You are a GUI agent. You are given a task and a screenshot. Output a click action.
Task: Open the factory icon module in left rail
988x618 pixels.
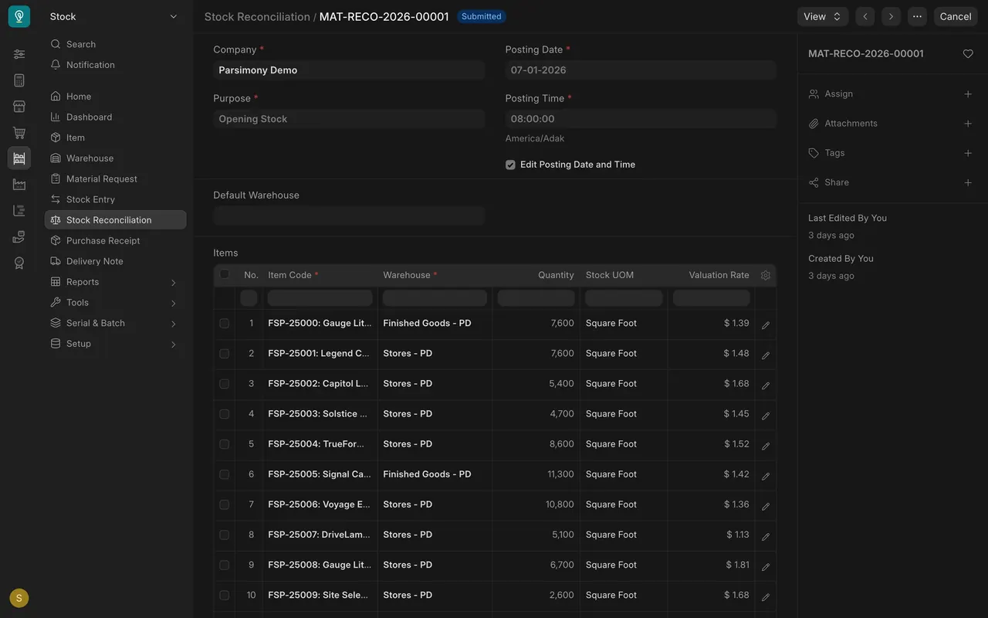point(19,185)
